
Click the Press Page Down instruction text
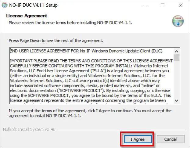tap(56, 41)
